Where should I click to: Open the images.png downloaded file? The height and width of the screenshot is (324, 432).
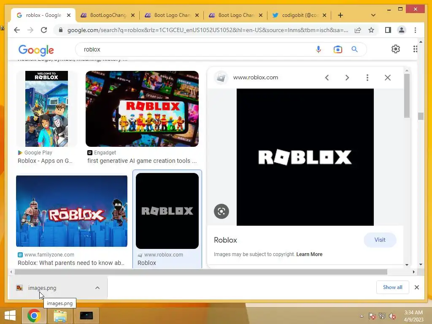click(x=42, y=288)
